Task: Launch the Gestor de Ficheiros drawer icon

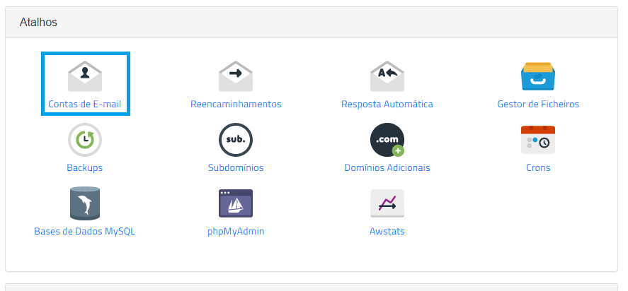Action: [538, 76]
